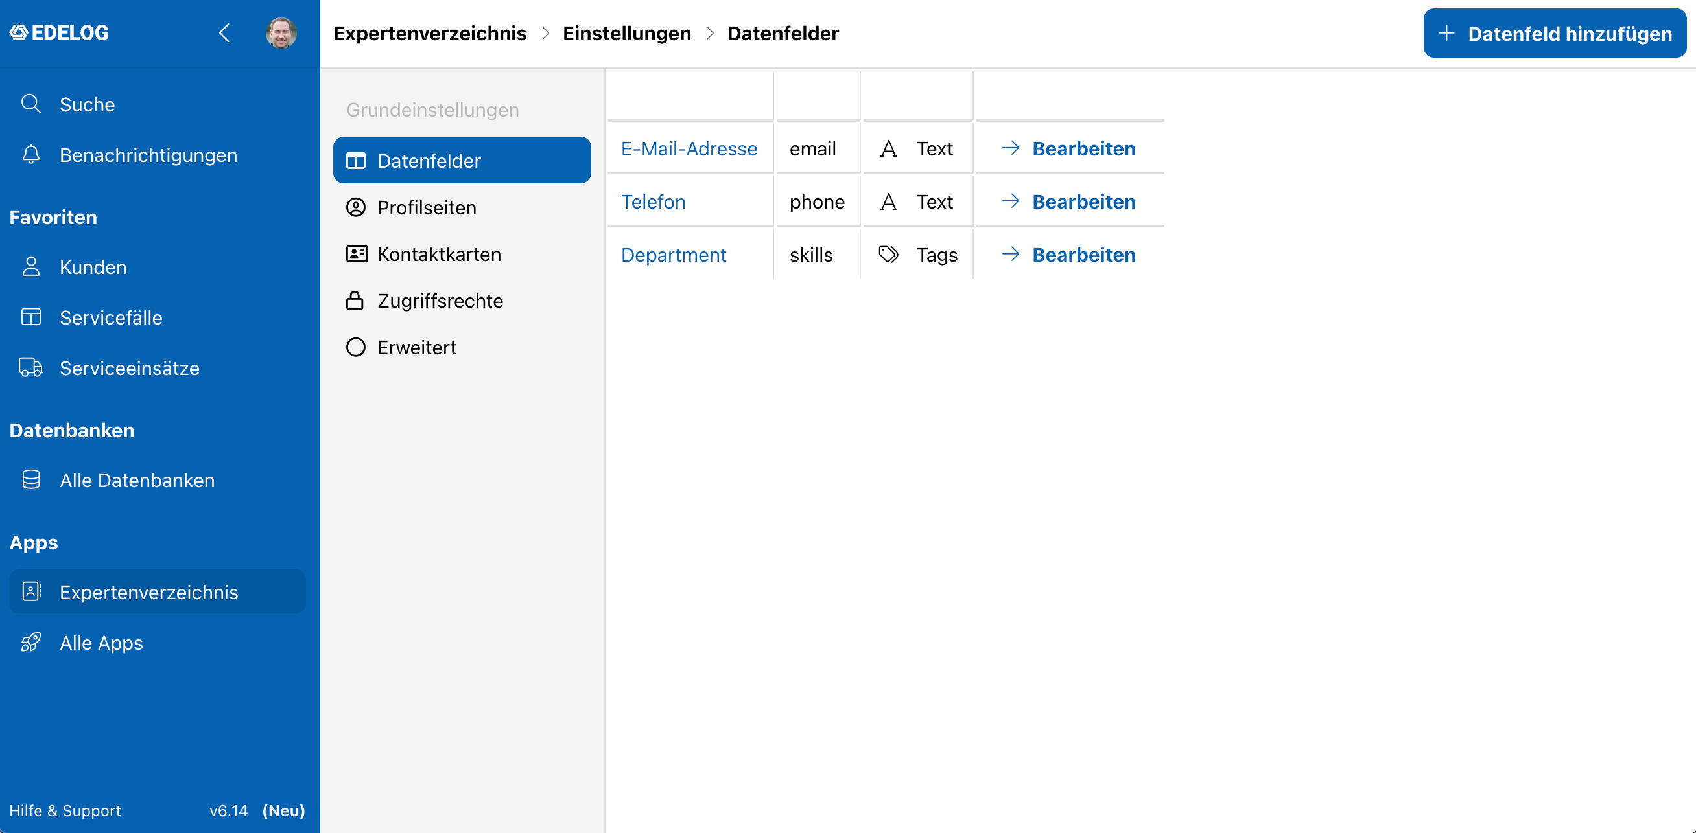
Task: Click the EDELOG logo
Action: [58, 32]
